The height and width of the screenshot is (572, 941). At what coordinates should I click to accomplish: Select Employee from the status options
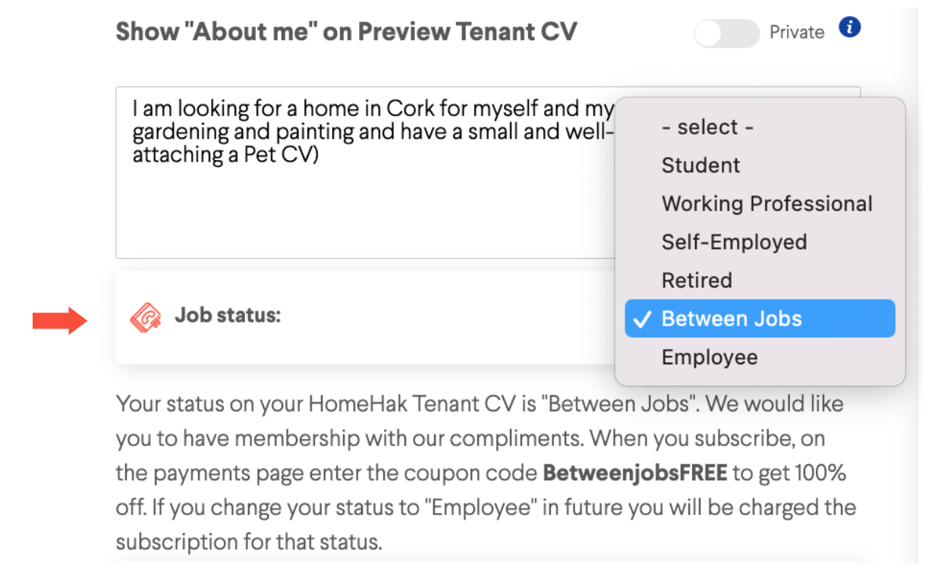coord(710,357)
